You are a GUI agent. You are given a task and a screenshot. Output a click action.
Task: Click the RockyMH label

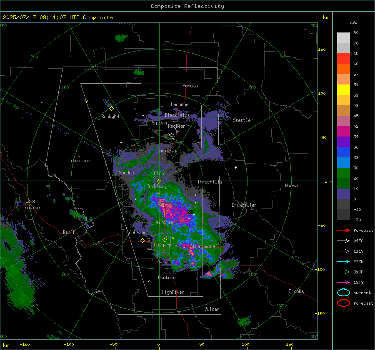click(x=110, y=117)
